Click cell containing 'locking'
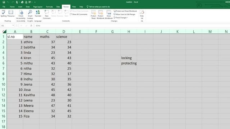This screenshot has width=230, height=129. coord(129,58)
